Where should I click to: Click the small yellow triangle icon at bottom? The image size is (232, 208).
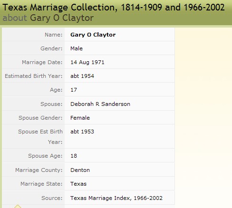click(18, 206)
